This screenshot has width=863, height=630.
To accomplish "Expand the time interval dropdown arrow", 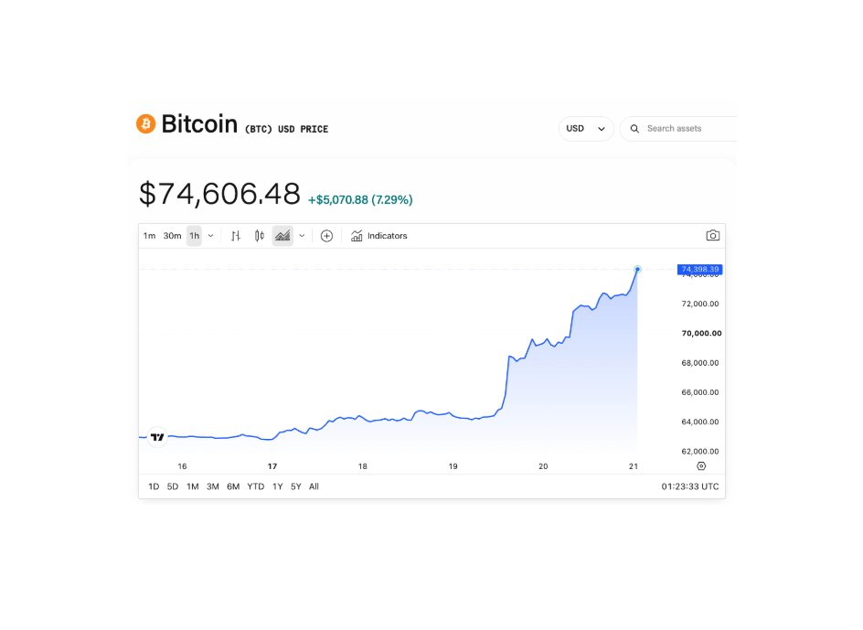I will click(x=210, y=236).
